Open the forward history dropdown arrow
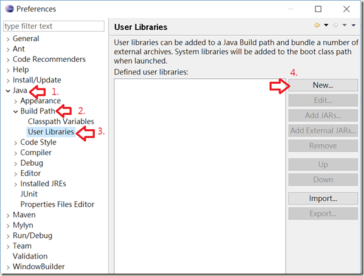The width and height of the screenshot is (364, 276). coord(345,25)
